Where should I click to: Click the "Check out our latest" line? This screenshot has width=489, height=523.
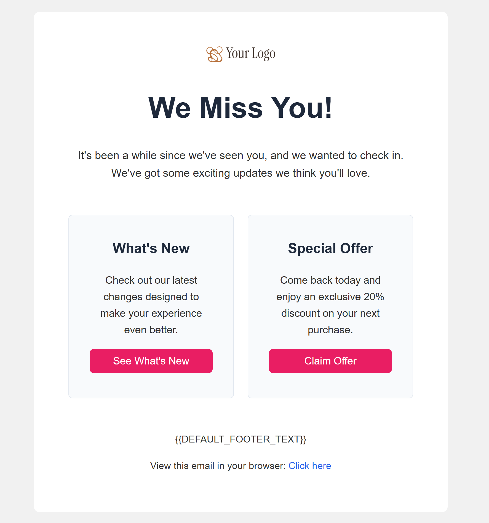(151, 280)
